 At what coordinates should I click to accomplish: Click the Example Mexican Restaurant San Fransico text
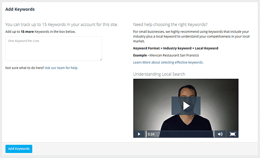(166, 55)
